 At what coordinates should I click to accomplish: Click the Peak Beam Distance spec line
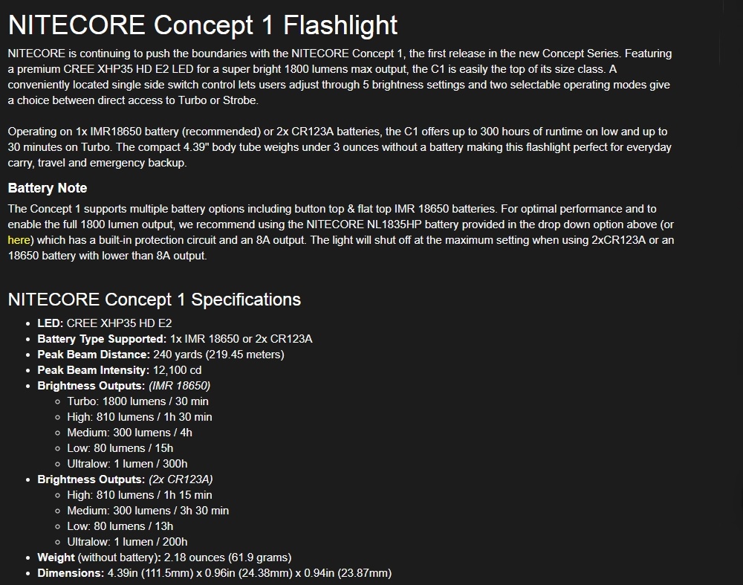(160, 355)
